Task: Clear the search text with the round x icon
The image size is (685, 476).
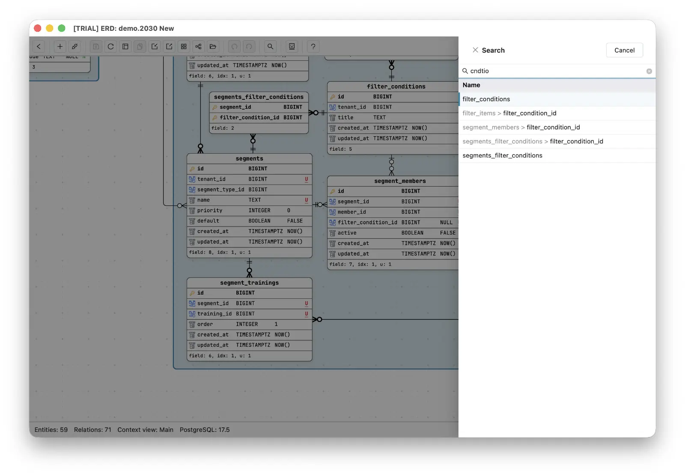Action: [x=649, y=71]
